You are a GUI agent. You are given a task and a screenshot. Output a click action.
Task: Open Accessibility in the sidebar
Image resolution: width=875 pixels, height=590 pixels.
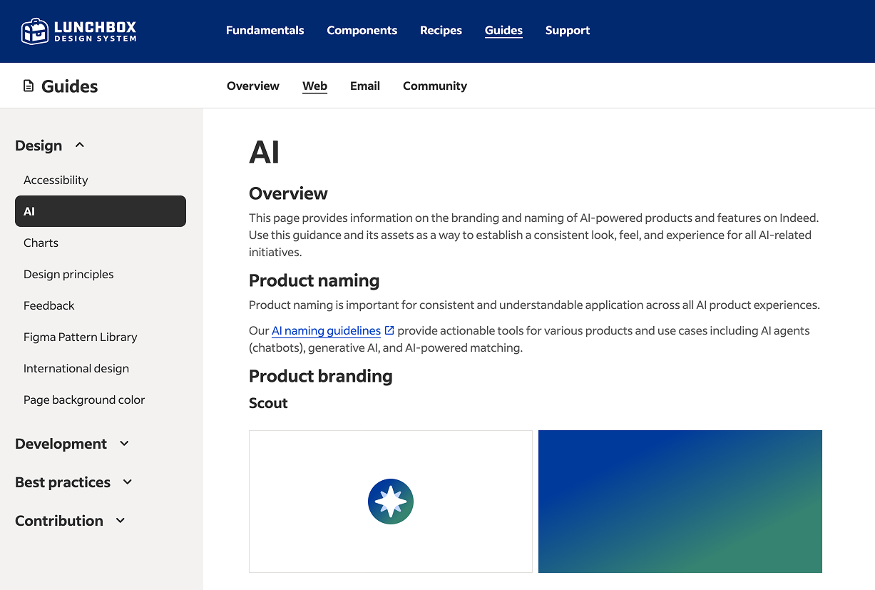[101, 180]
